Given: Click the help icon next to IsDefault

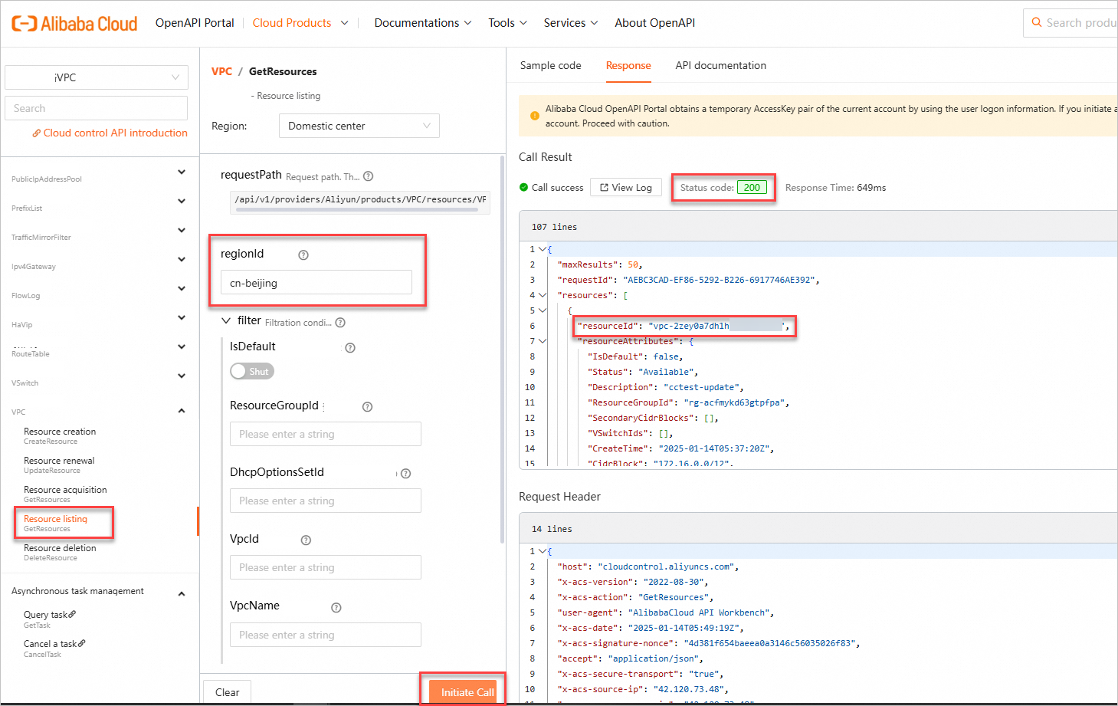Looking at the screenshot, I should (x=350, y=347).
